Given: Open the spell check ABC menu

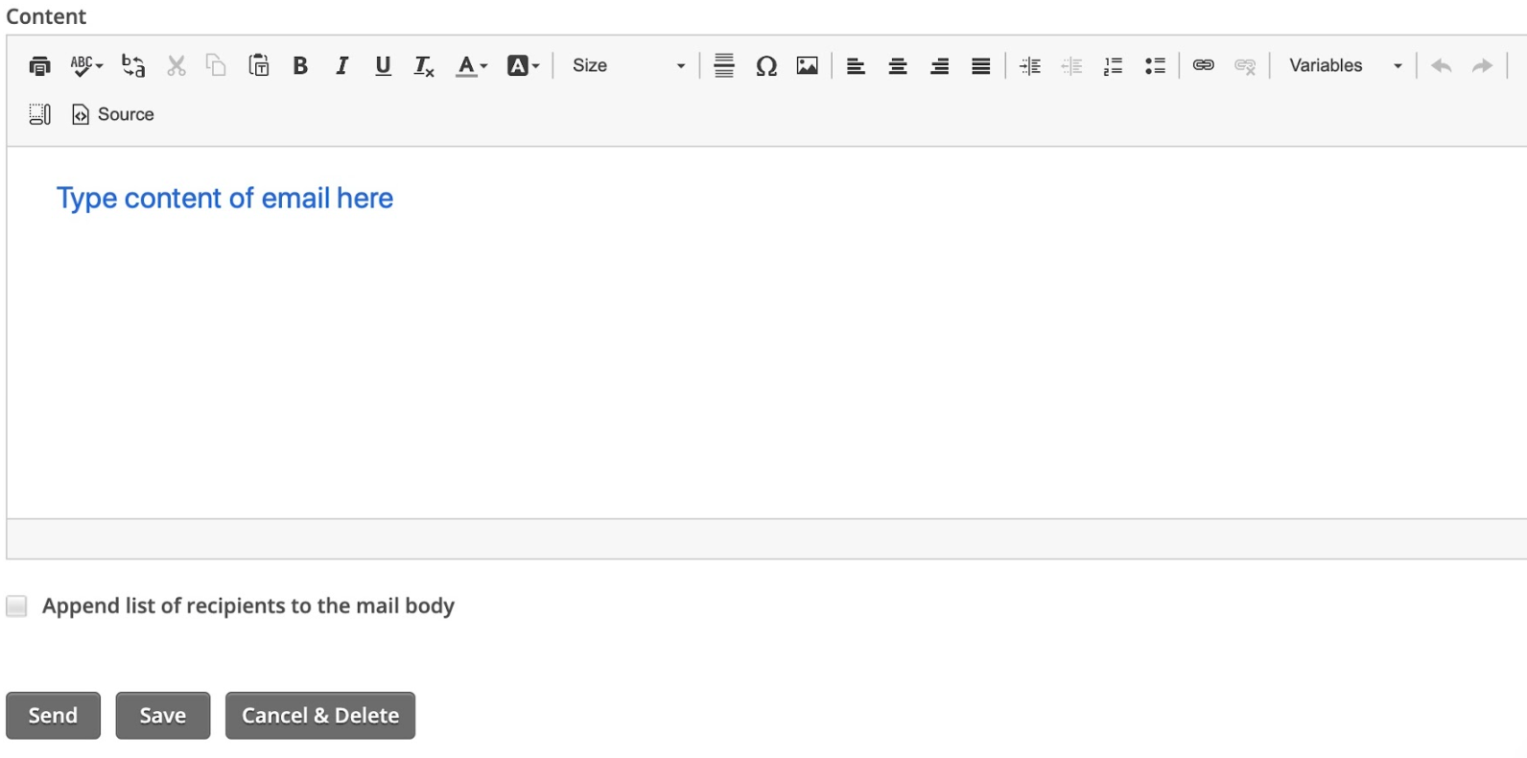Looking at the screenshot, I should click(86, 65).
